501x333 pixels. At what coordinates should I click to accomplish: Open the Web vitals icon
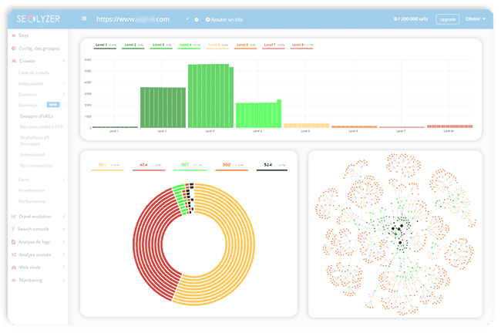pyautogui.click(x=13, y=267)
